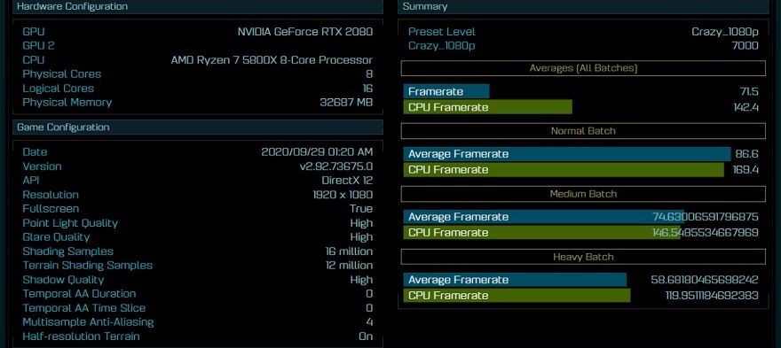
Task: Click the Multisample Anti-Aliasing value 4
Action: tap(369, 322)
